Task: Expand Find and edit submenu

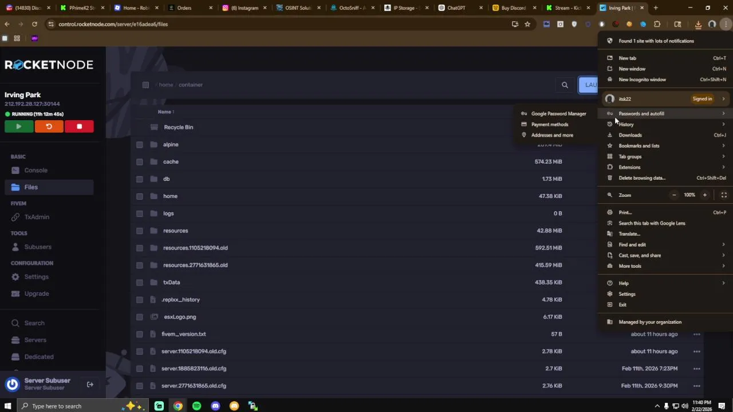Action: (665, 245)
